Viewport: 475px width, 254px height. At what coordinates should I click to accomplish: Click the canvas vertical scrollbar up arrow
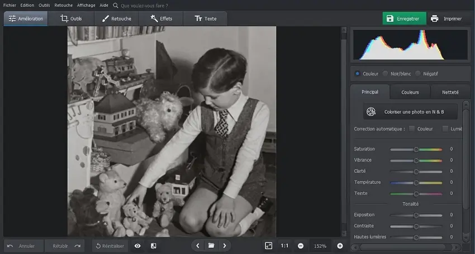point(344,30)
